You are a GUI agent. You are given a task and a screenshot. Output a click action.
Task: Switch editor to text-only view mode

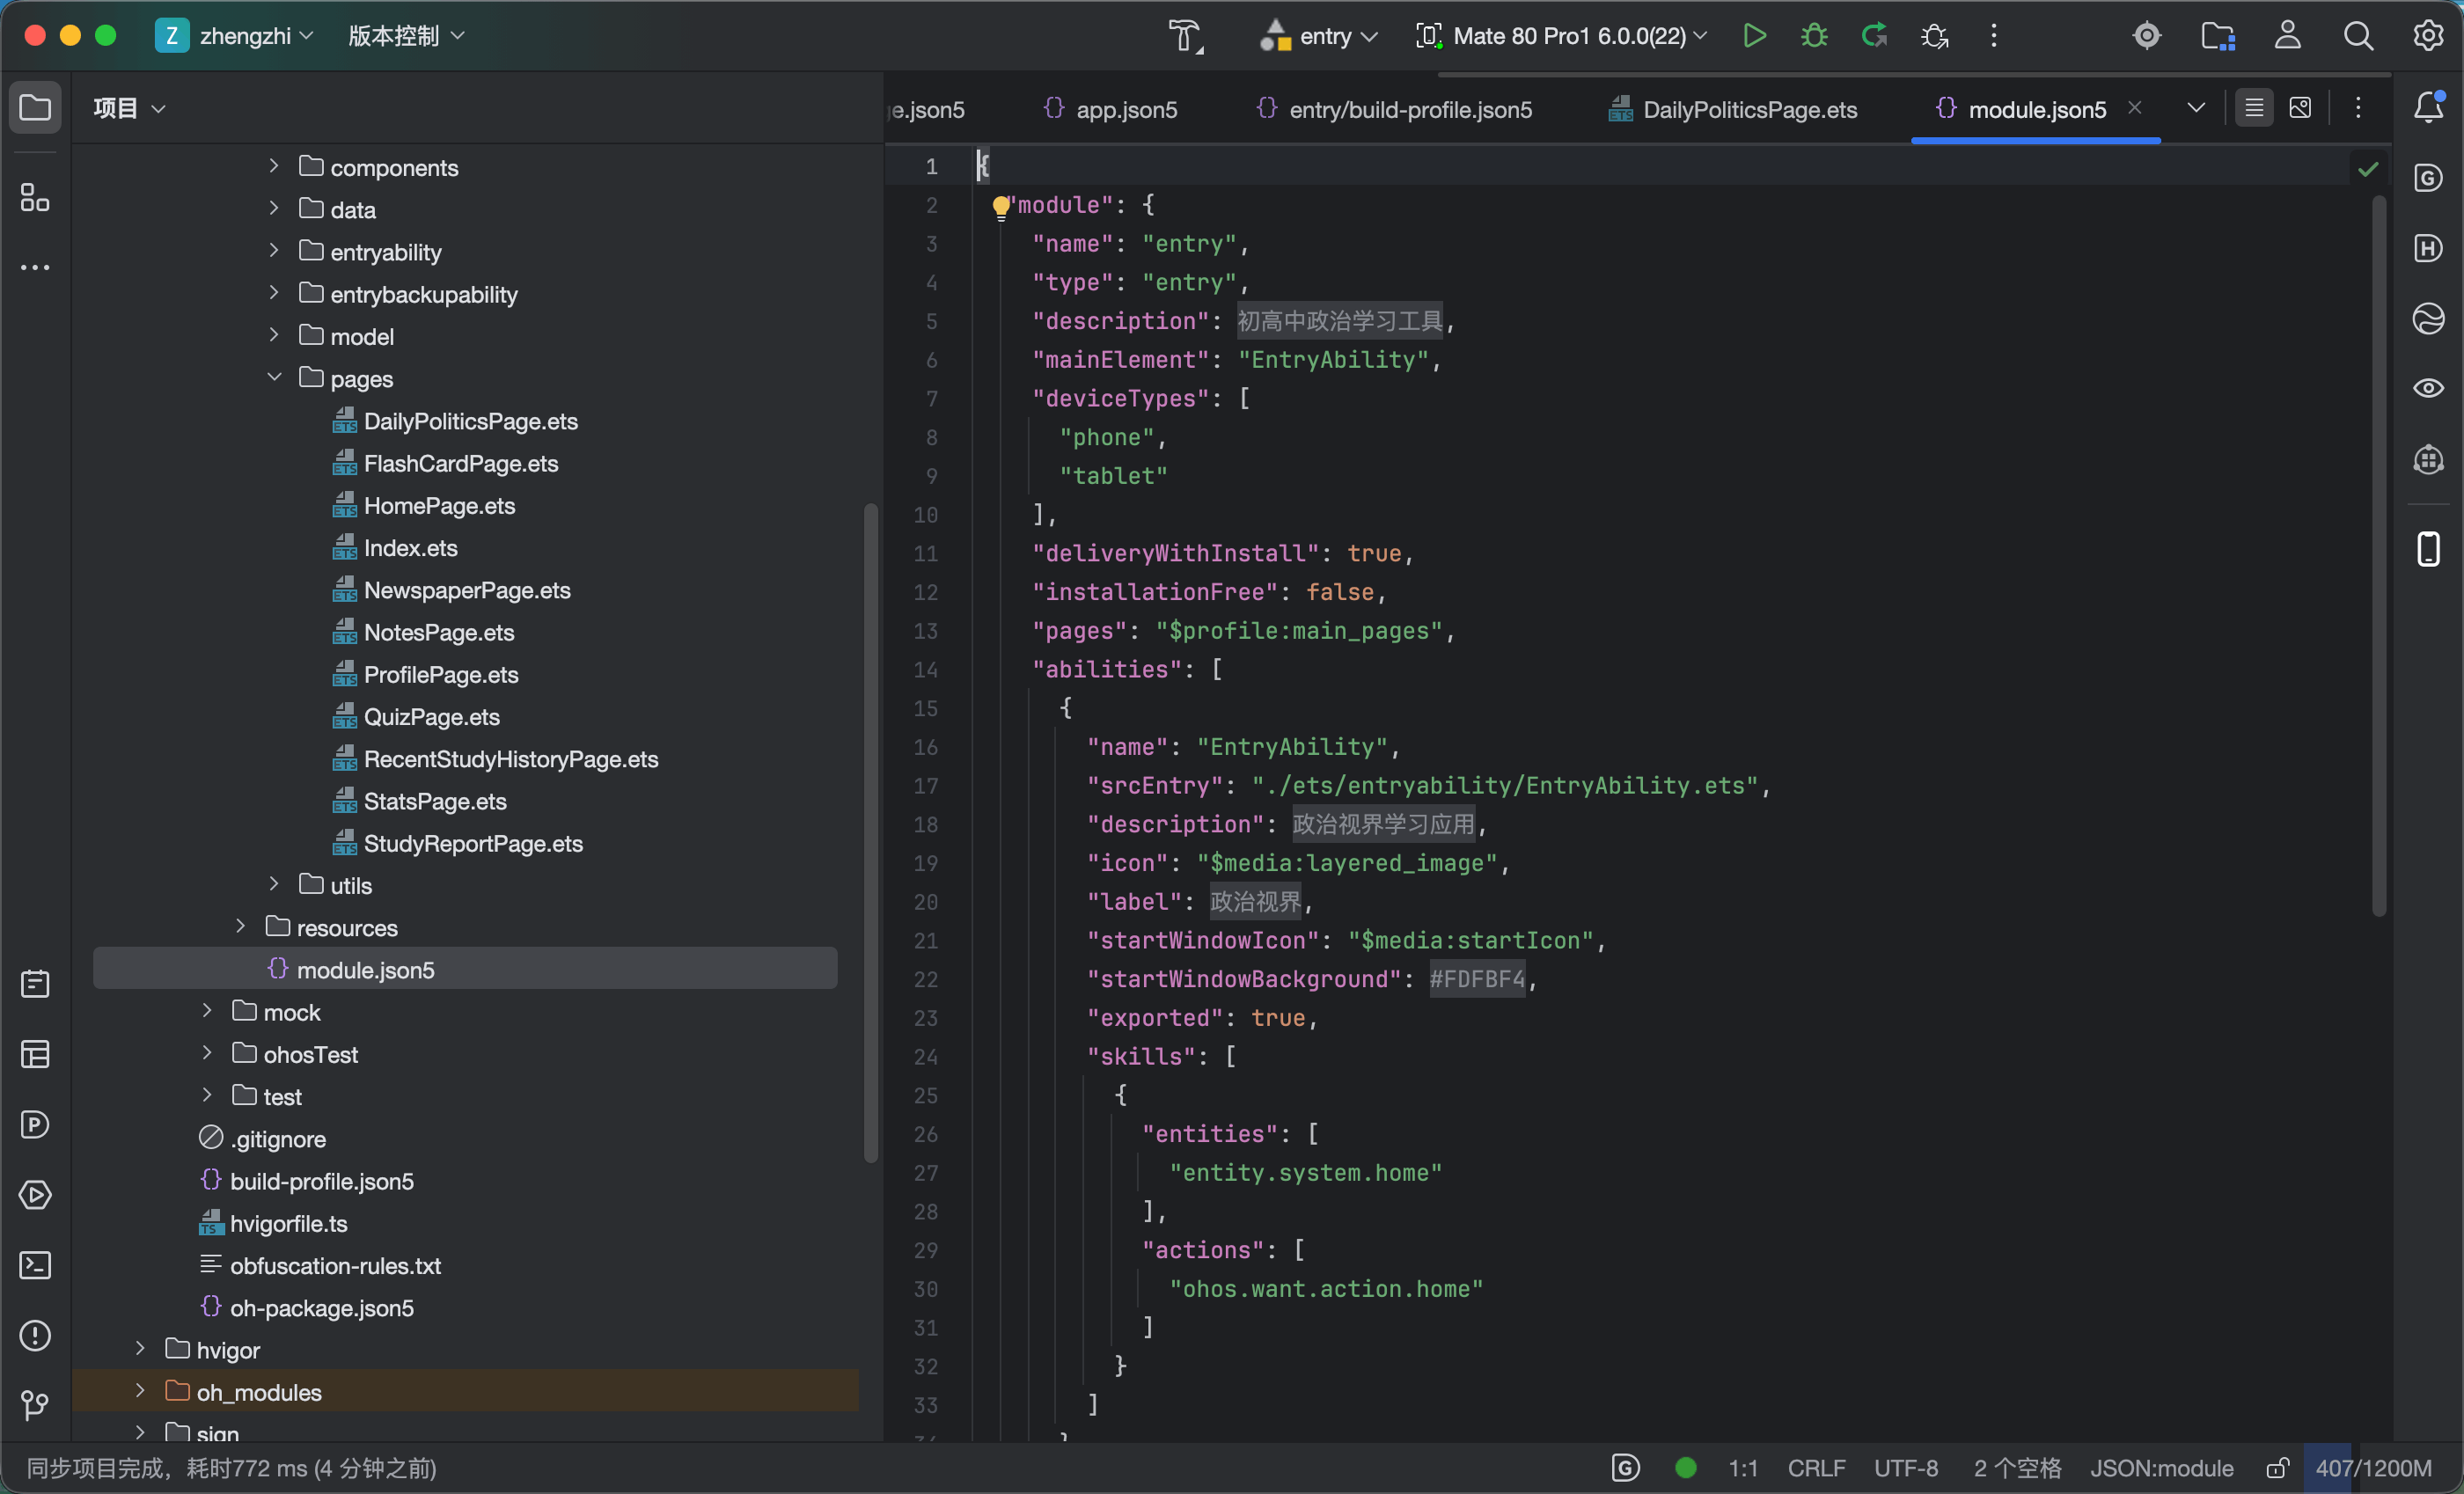[x=2254, y=108]
